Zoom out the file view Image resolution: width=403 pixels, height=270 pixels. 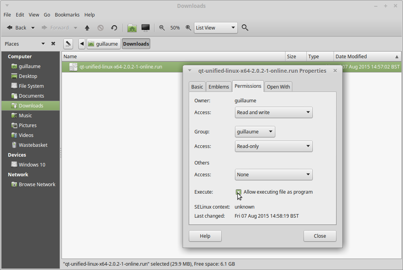coord(162,28)
